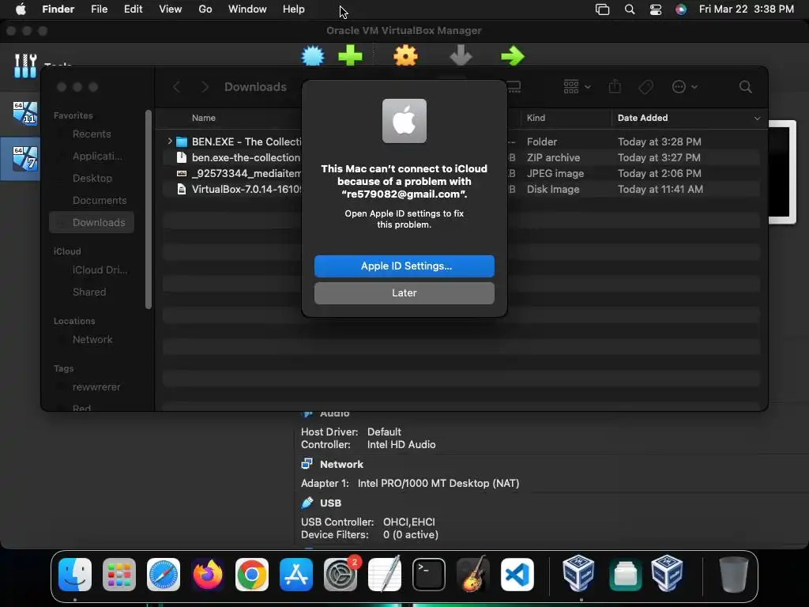The image size is (809, 607).
Task: Click the USB section header in VirtualBox details
Action: [x=330, y=503]
